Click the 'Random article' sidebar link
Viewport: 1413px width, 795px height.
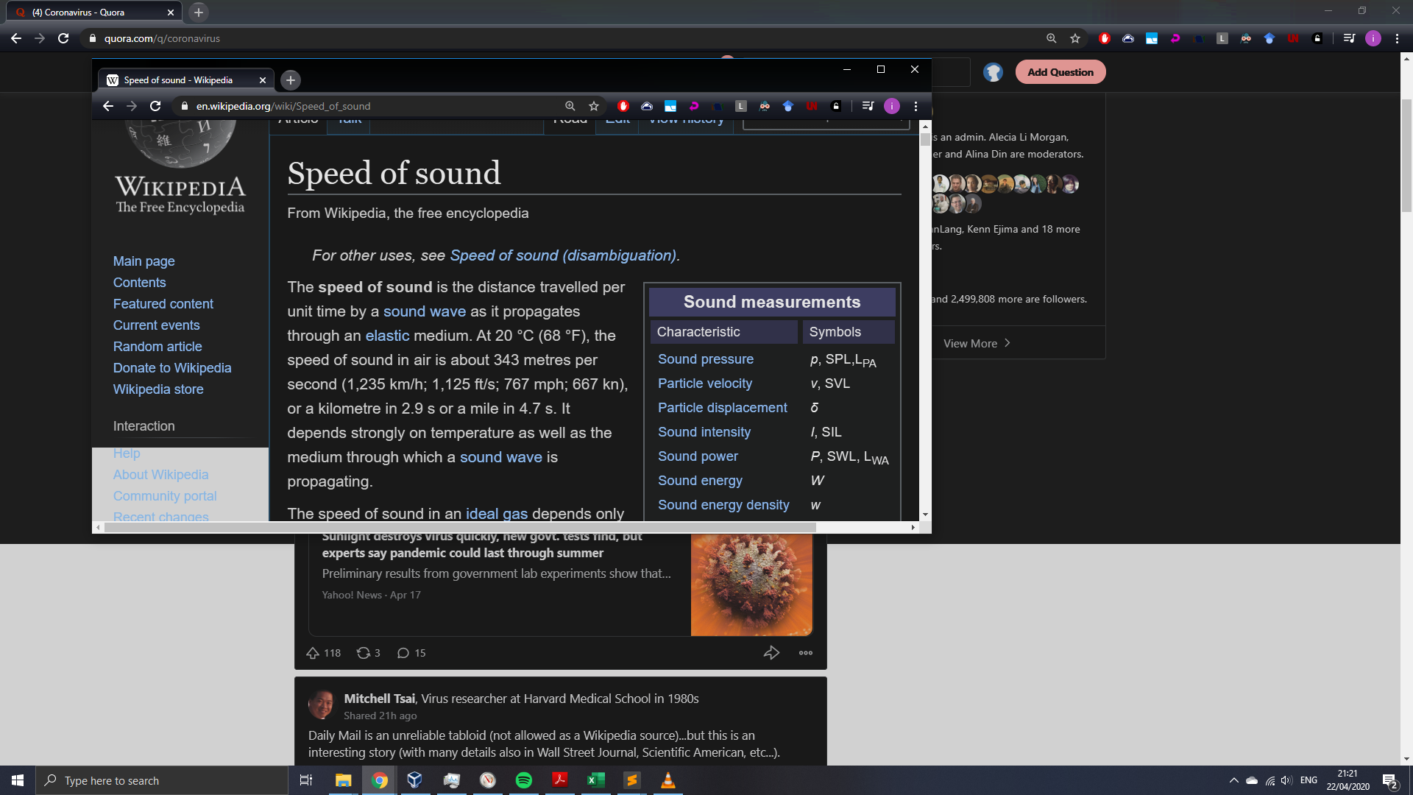tap(157, 346)
